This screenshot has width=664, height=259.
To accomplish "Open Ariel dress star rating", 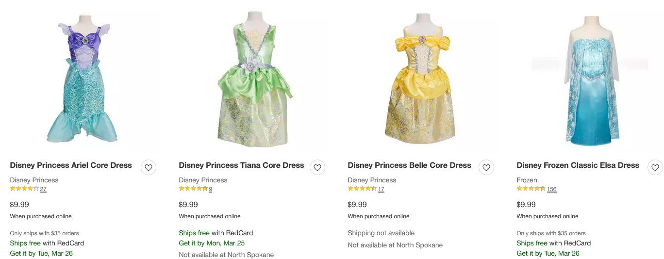I will (x=24, y=189).
